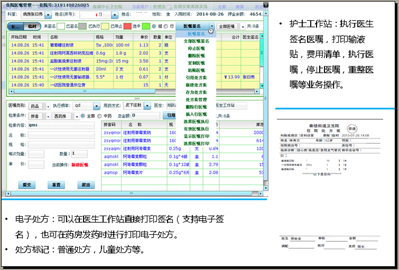Choose 引用处方集 from the menu
The image size is (399, 270).
point(196,78)
